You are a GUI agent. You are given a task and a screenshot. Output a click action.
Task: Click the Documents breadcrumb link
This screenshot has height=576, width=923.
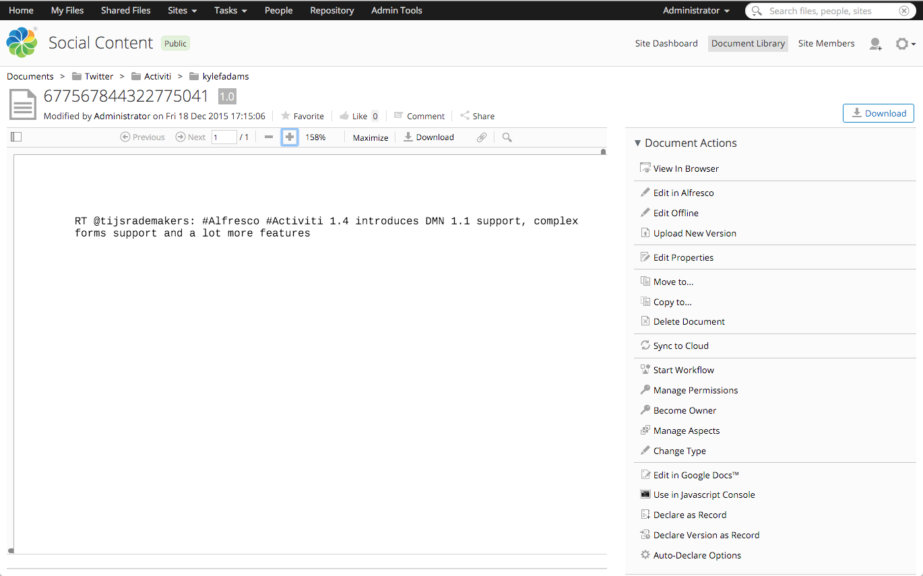pos(30,76)
